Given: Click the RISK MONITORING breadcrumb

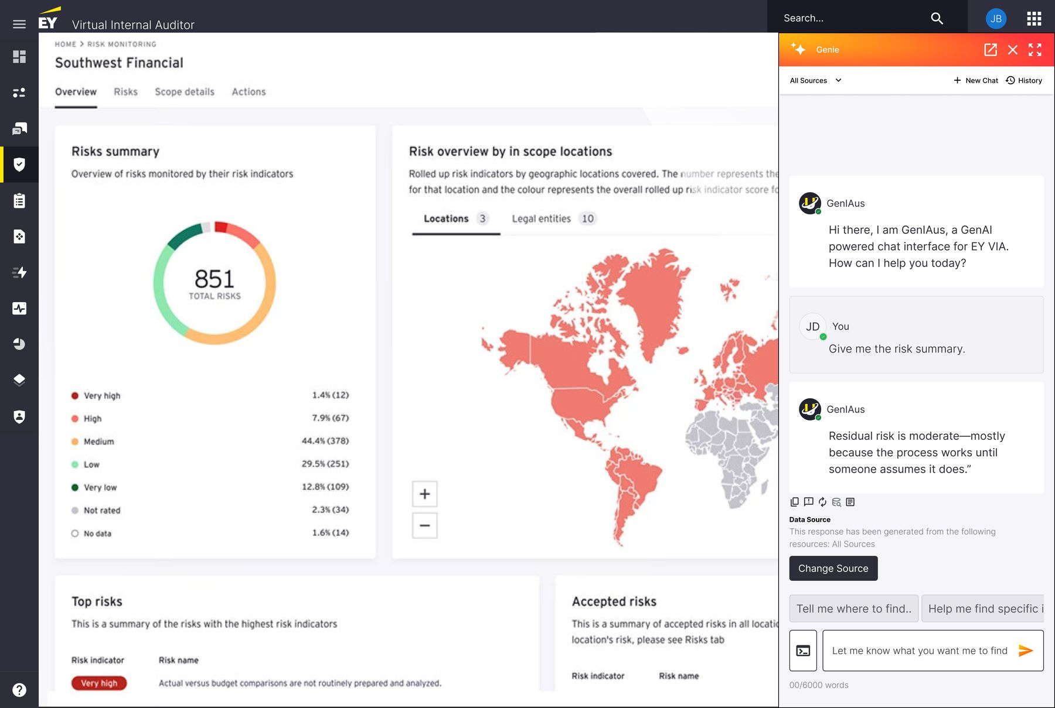Looking at the screenshot, I should pos(122,45).
